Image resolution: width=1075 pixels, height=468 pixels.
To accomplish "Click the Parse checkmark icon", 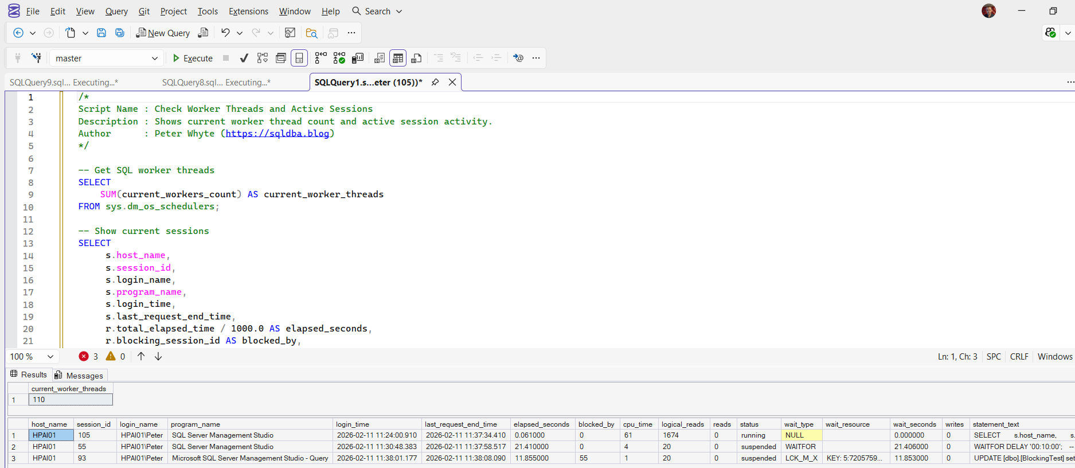I will click(244, 58).
